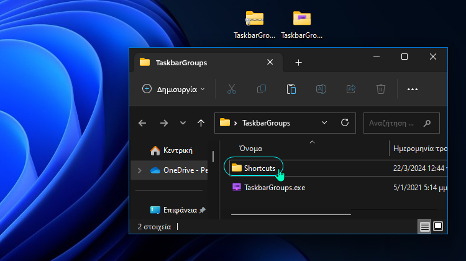The image size is (466, 261).
Task: Click the Αναζήτηση search field
Action: pyautogui.click(x=401, y=123)
